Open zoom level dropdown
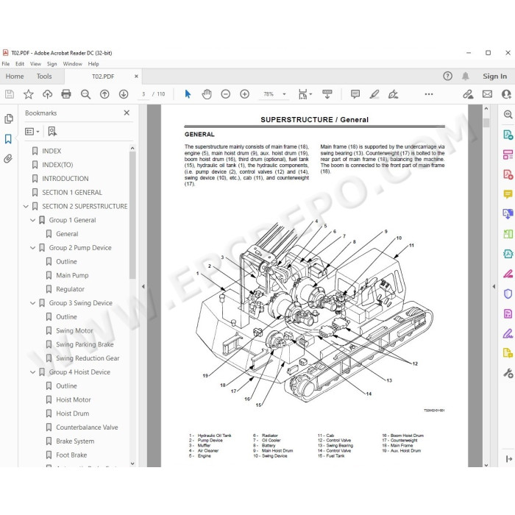Image resolution: width=515 pixels, height=515 pixels. pyautogui.click(x=284, y=94)
